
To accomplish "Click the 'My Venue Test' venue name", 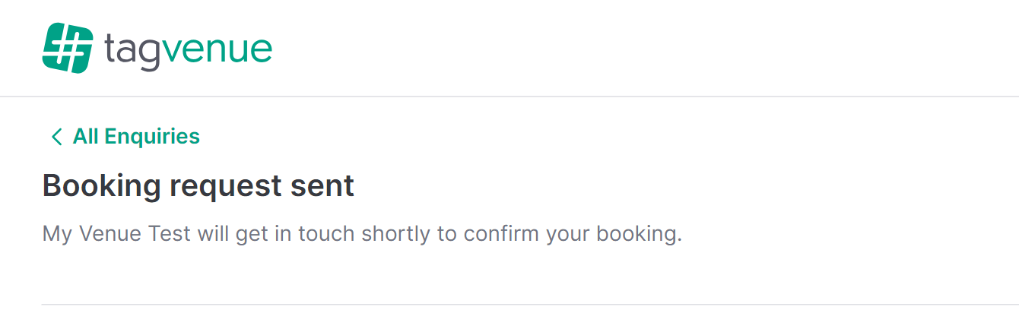I will coord(117,233).
